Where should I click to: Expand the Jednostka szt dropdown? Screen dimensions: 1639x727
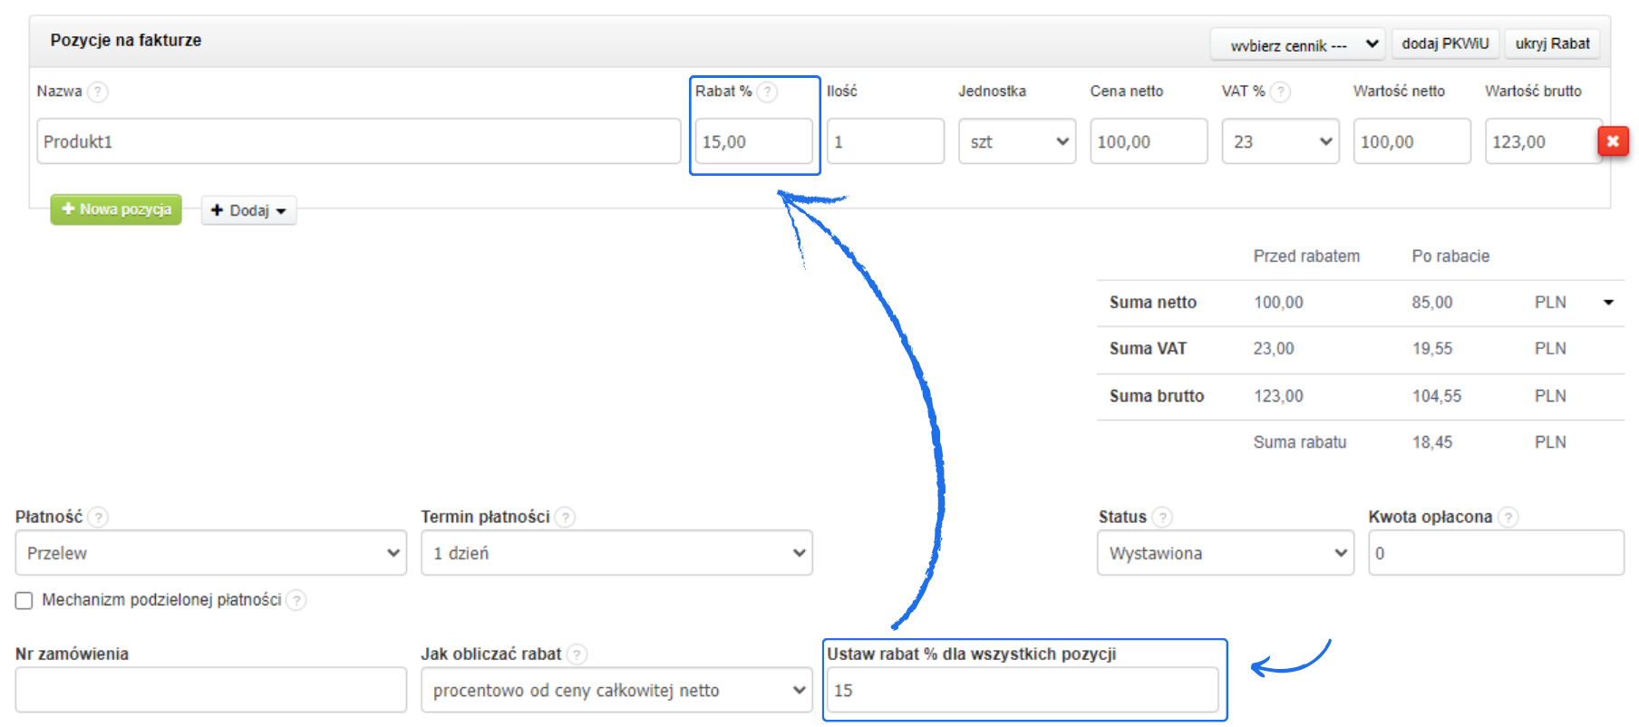[1016, 141]
